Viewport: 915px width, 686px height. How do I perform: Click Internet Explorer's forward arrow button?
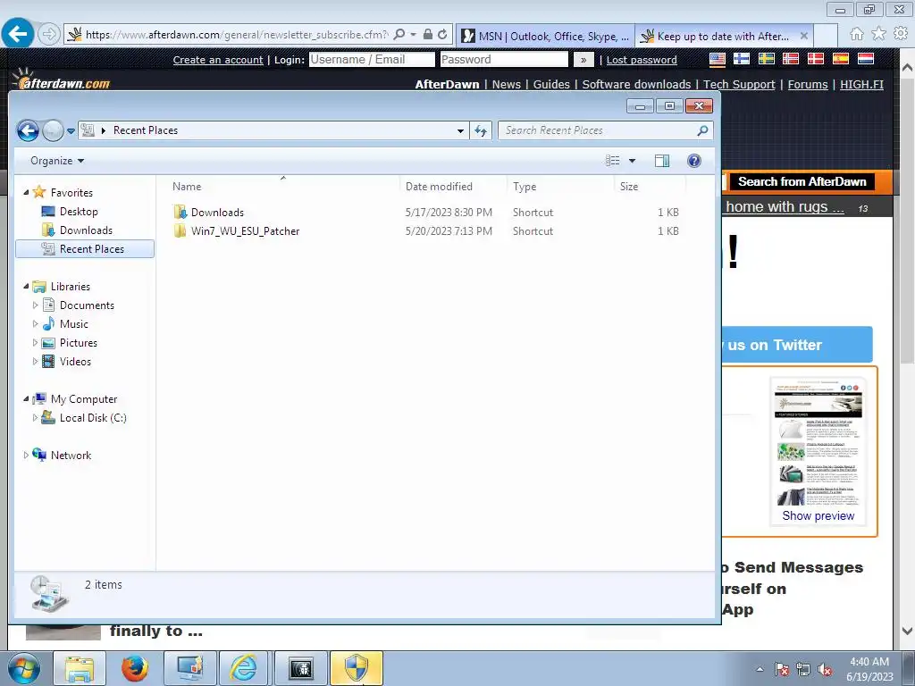point(49,35)
